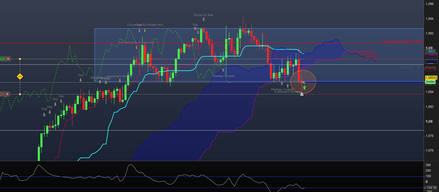The height and width of the screenshot is (192, 439).
Task: Grab the lower yellow order handle dot
Action: (x=20, y=94)
